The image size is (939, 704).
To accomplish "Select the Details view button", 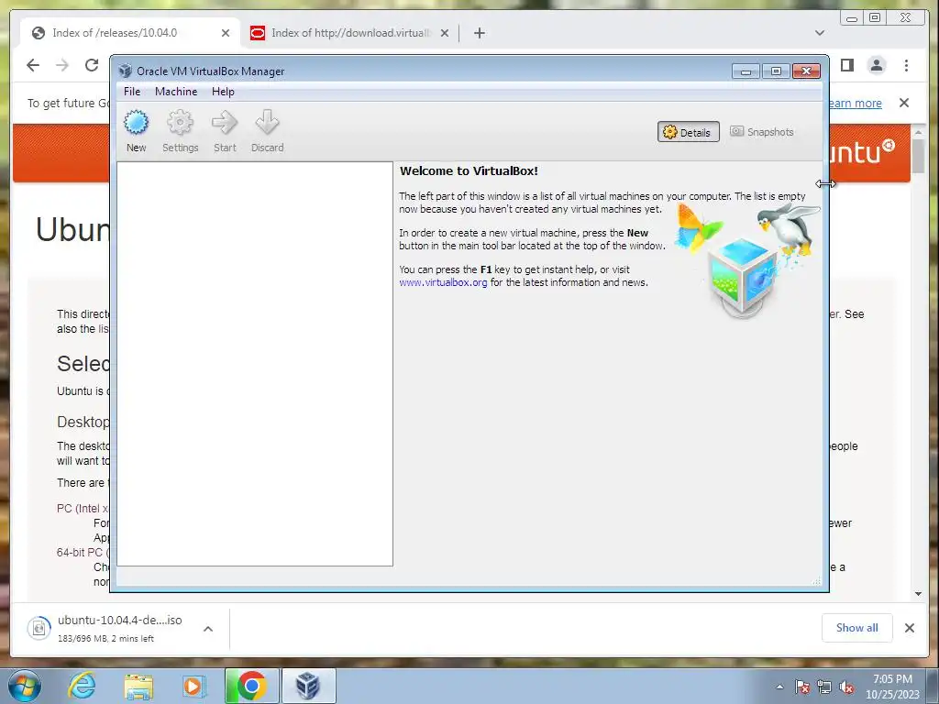I will (688, 132).
